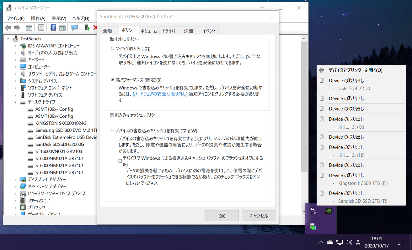Image resolution: width=412 pixels, height=250 pixels.
Task: Click the ネットワーク アダプター category icon
Action: (x=23, y=186)
